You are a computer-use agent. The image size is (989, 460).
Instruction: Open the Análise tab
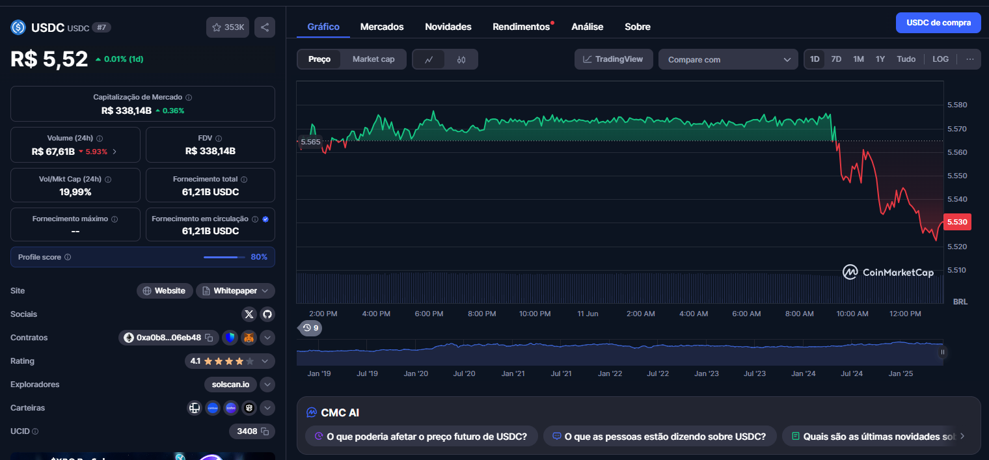coord(588,27)
